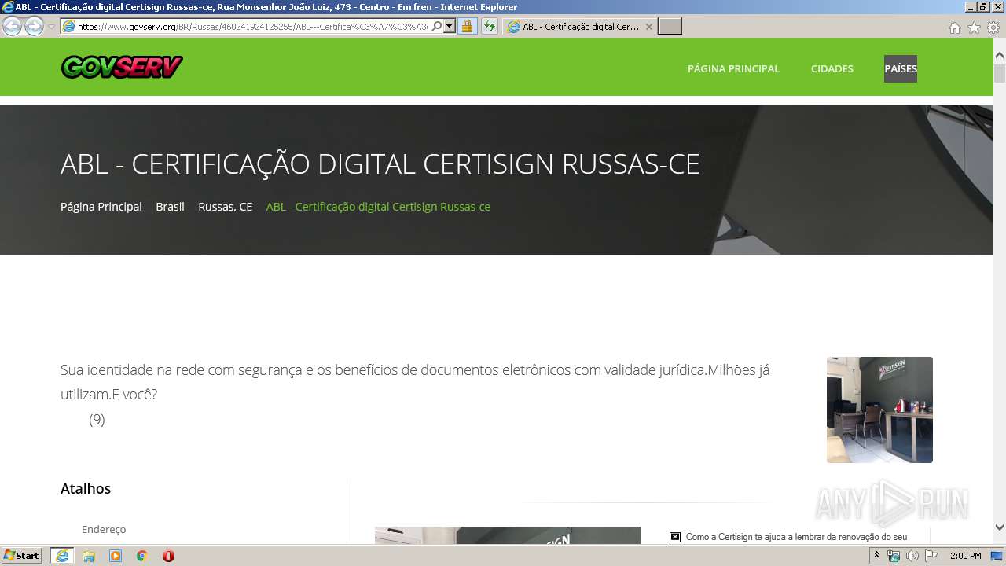Click the Atalhos heading text
Screen dimensions: 1006x566
86,488
